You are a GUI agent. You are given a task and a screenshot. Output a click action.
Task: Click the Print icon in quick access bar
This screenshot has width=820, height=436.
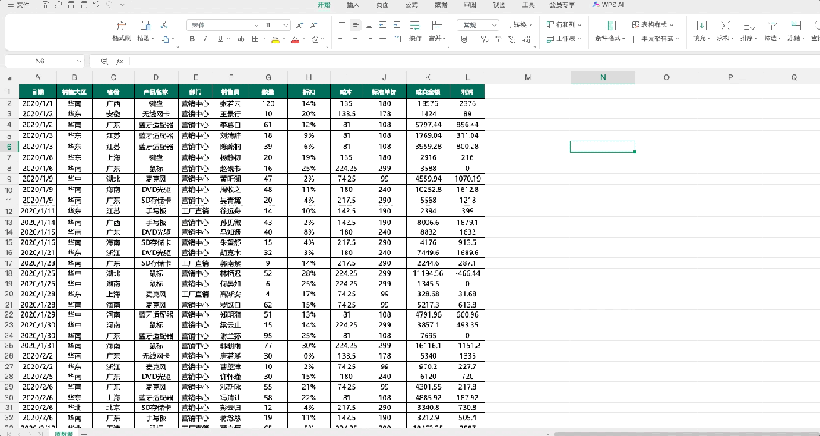click(x=71, y=5)
